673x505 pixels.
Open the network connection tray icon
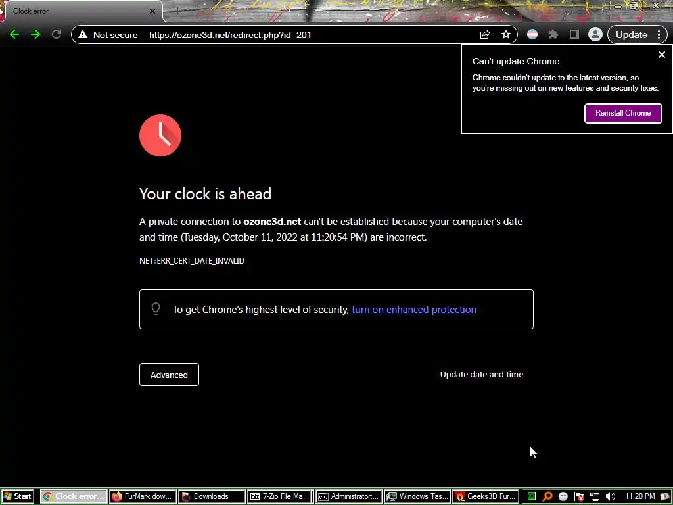pyautogui.click(x=595, y=496)
